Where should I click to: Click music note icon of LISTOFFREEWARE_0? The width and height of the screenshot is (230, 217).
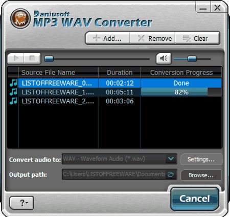[x=13, y=83]
